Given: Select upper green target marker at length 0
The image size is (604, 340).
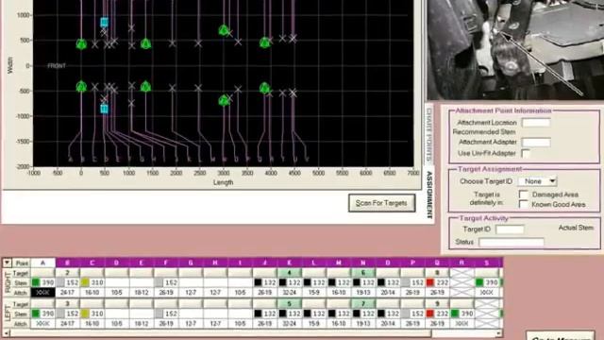Looking at the screenshot, I should [x=81, y=44].
